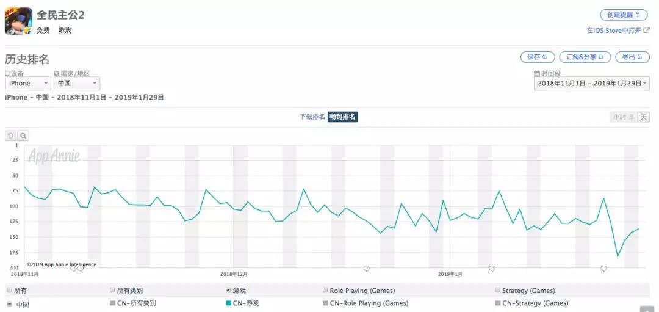Click the event marker below 2019年1月 late January
Screen dimensions: 659x312
coord(603,268)
